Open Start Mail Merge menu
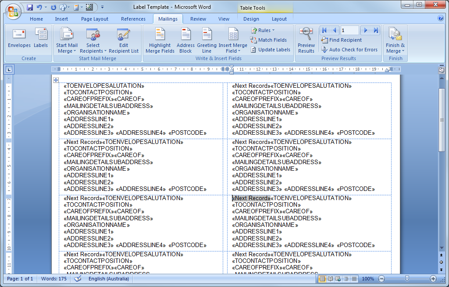The height and width of the screenshot is (287, 449). coord(67,40)
